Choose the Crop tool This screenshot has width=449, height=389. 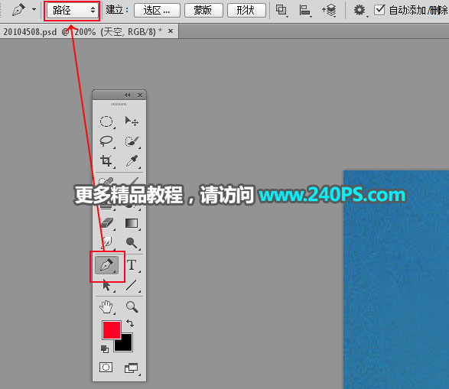pyautogui.click(x=106, y=161)
